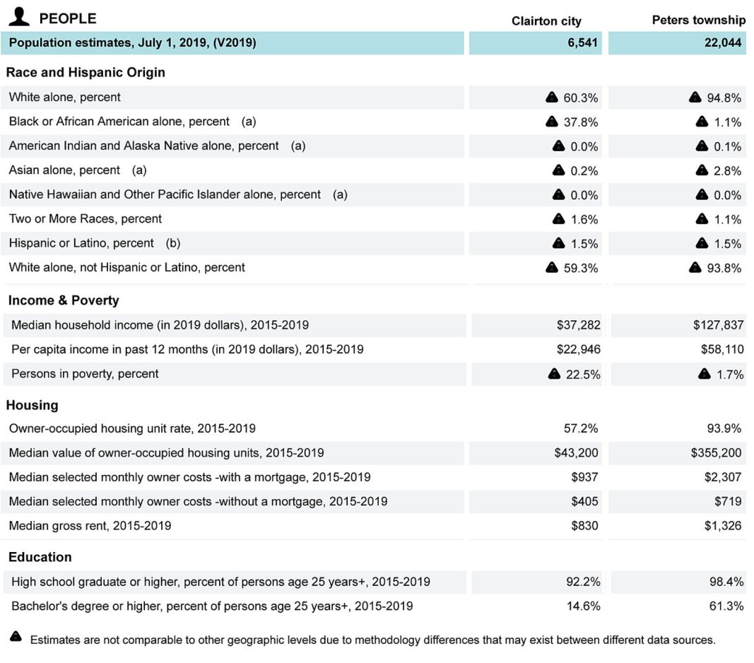The width and height of the screenshot is (754, 663).
Task: Click the Population estimates, July 1, 2019 row label
Action: click(x=132, y=43)
